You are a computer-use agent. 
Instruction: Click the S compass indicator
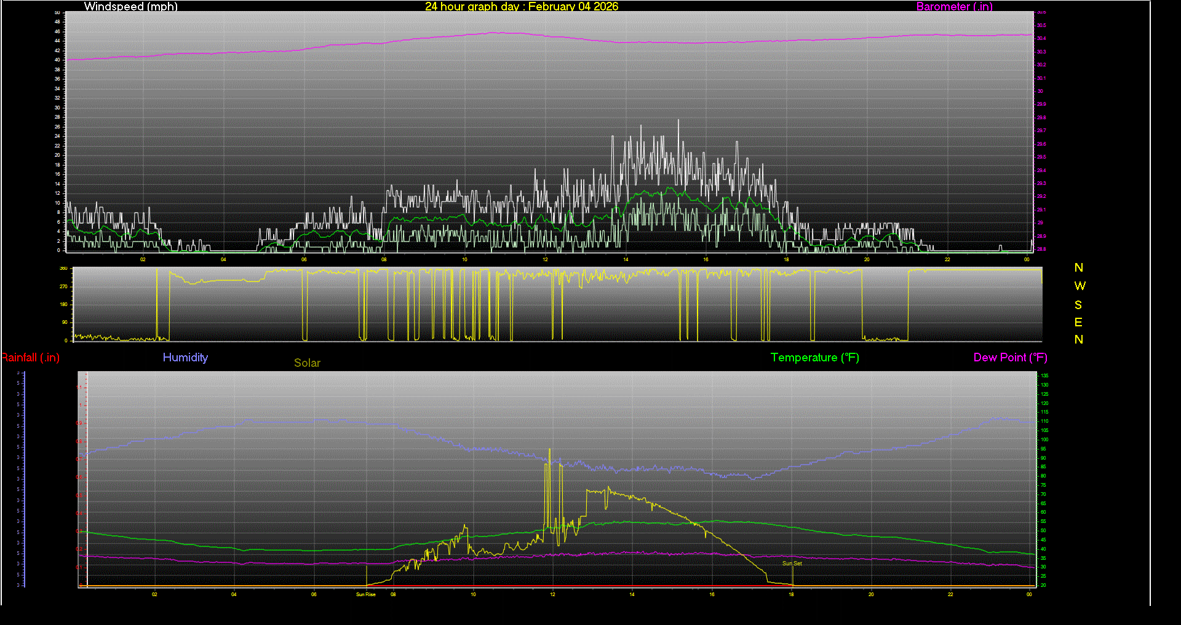pos(1078,305)
